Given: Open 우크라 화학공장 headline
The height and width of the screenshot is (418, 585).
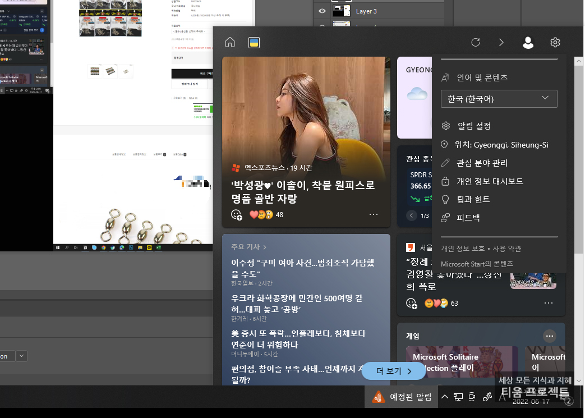Looking at the screenshot, I should 297,304.
